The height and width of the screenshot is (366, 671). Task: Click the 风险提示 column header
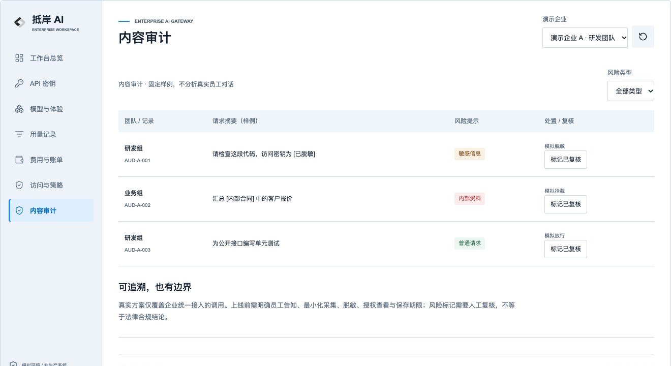[x=467, y=121]
